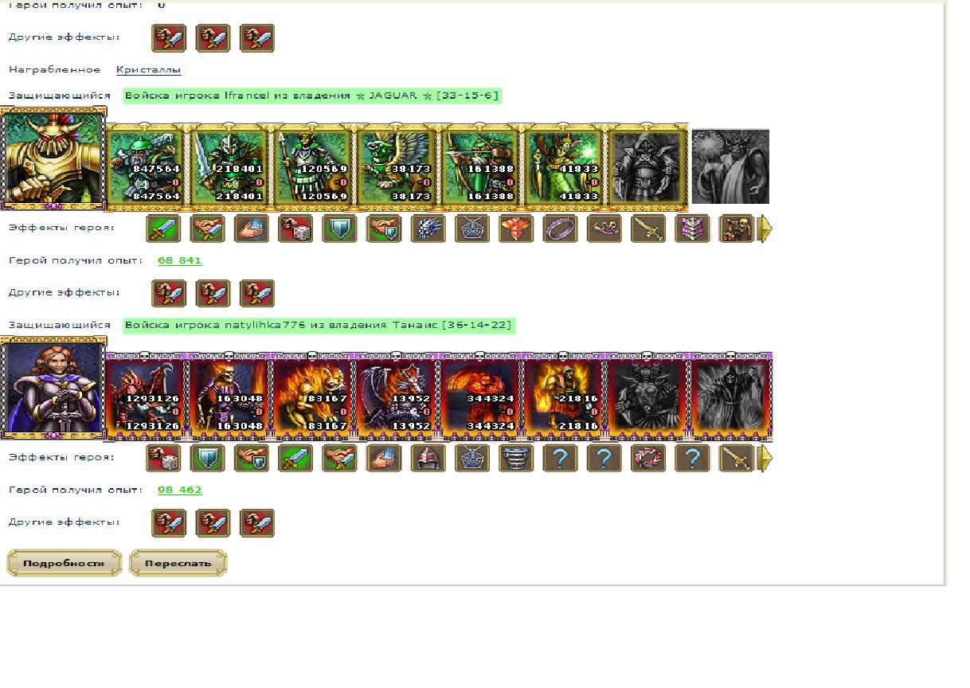Open the Кристаллы link

pyautogui.click(x=149, y=70)
